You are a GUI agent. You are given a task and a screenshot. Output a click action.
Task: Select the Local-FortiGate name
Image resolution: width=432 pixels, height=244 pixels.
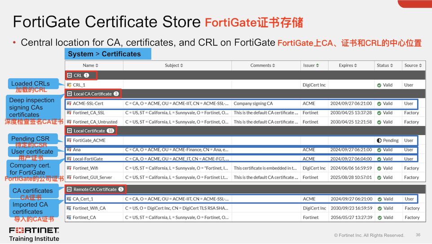click(x=88, y=159)
